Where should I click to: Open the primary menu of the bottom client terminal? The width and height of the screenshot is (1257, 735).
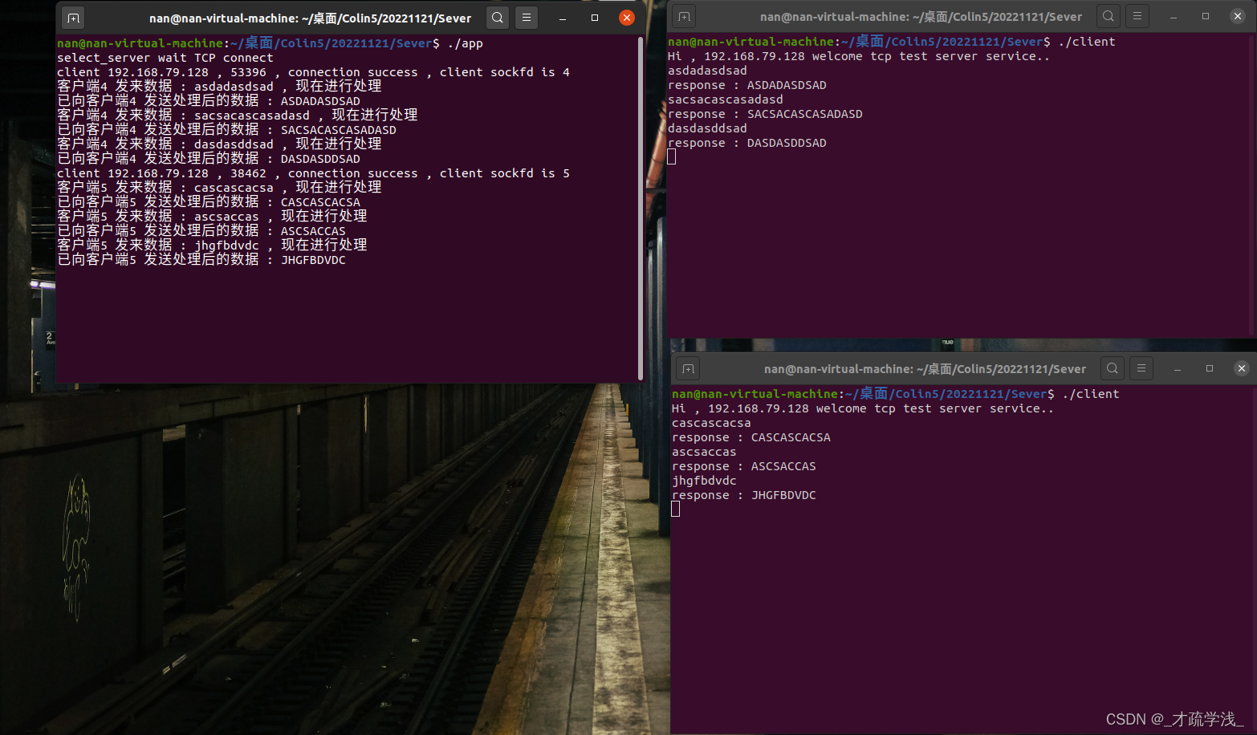coord(1141,368)
